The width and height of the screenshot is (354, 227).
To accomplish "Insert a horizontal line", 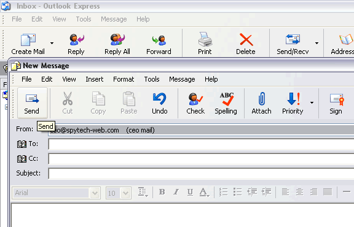I will click(347, 192).
